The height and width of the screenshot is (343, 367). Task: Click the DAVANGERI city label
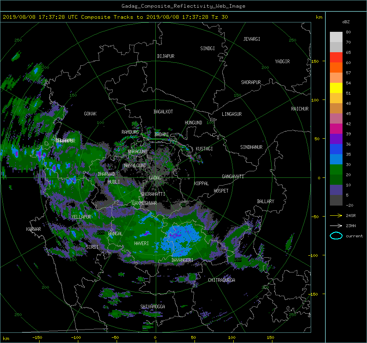[x=182, y=260]
